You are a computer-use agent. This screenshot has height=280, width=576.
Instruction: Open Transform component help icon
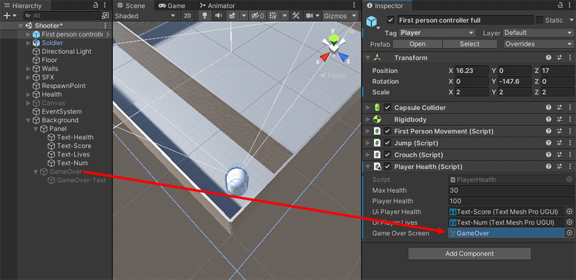[549, 58]
